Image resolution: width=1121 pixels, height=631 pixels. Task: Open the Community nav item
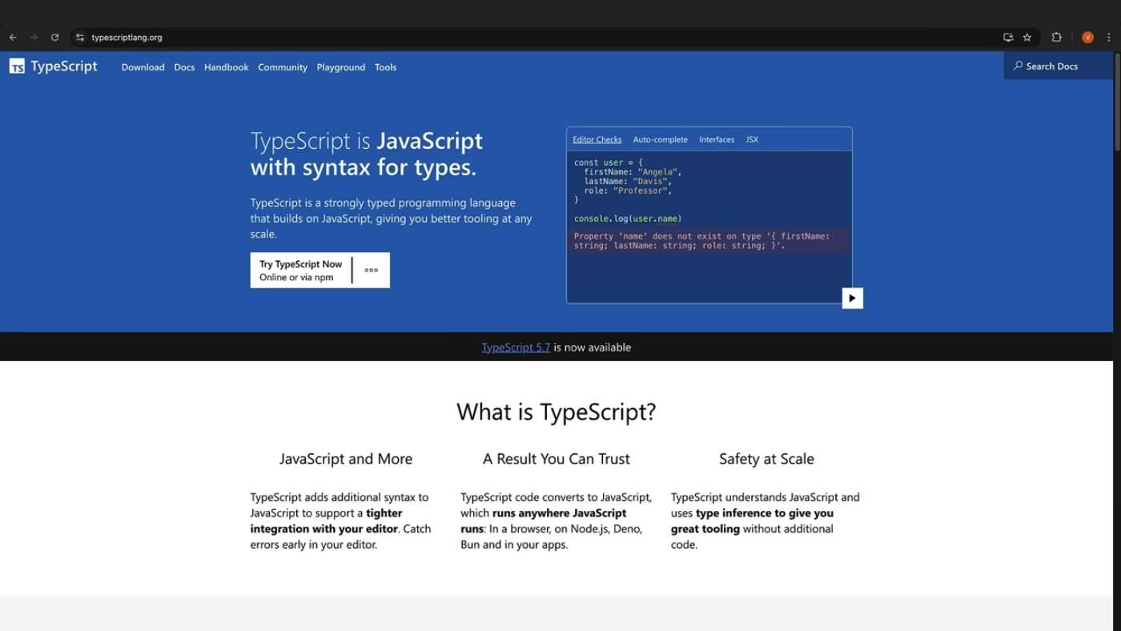click(x=283, y=67)
